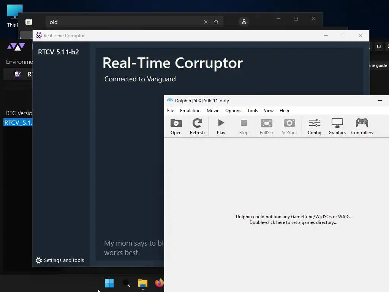The width and height of the screenshot is (389, 292).
Task: Click the 'RTC Versio' label in launcher
Action: coord(19,113)
